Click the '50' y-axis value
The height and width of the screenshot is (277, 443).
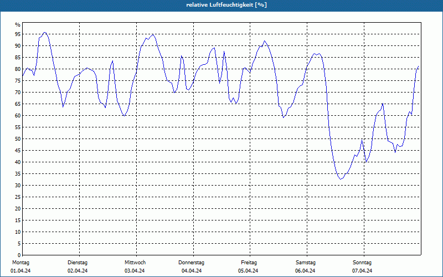[18, 139]
